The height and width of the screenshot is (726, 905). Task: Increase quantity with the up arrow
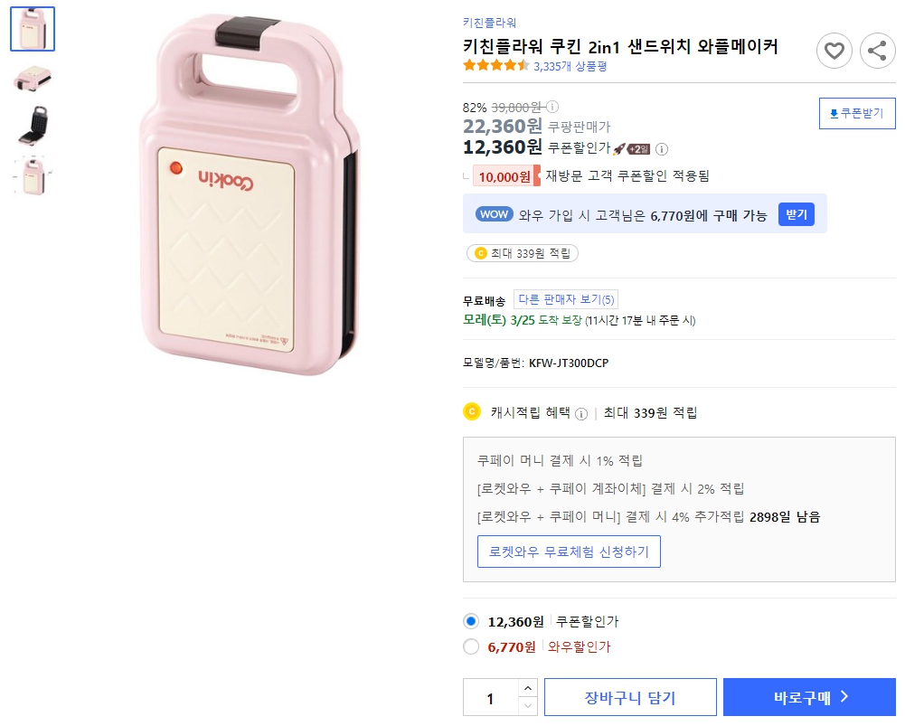click(x=525, y=688)
